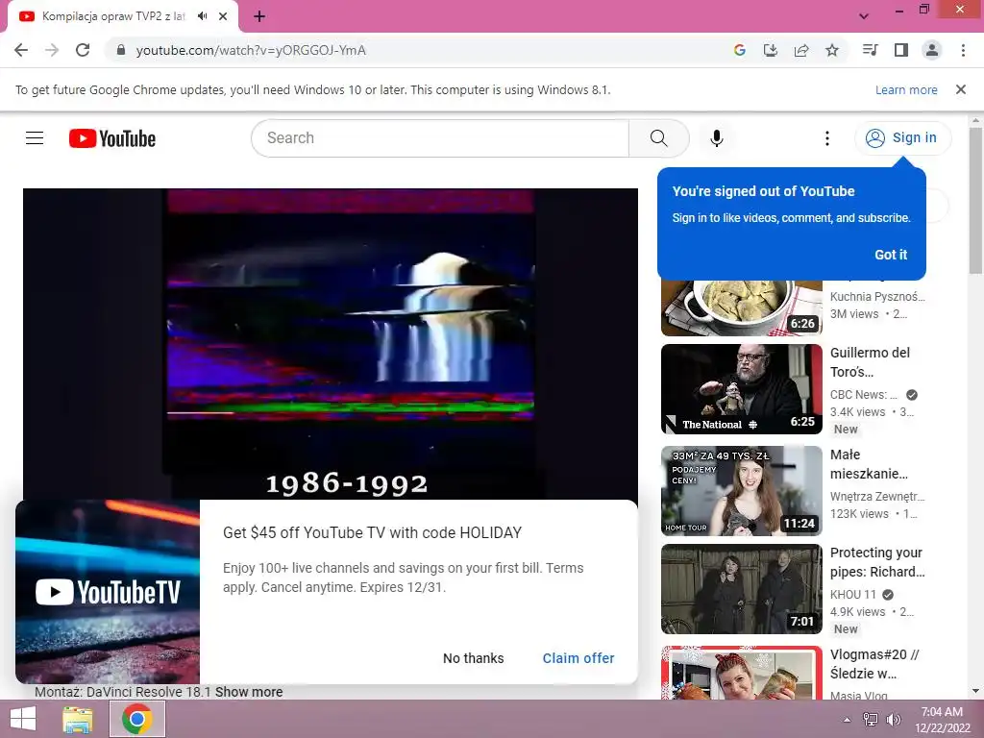Screen dimensions: 984x738
Task: Open volume icon in system tray
Action: coord(893,720)
